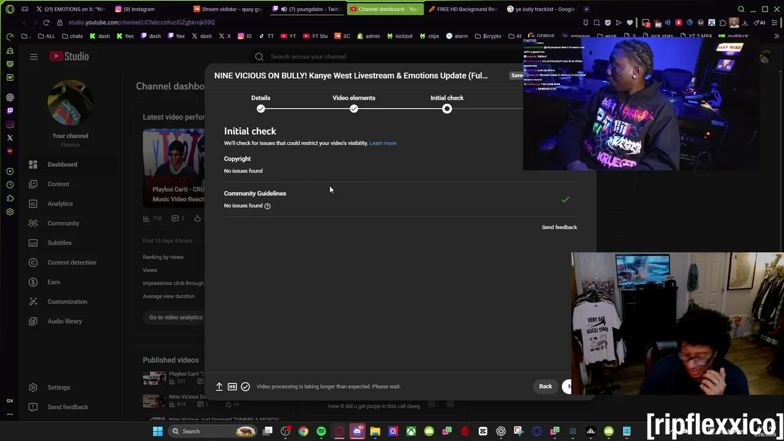Click the Windows taskbar Search box
The image size is (784, 441).
(x=212, y=431)
